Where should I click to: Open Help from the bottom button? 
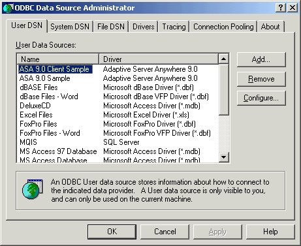[270, 232]
